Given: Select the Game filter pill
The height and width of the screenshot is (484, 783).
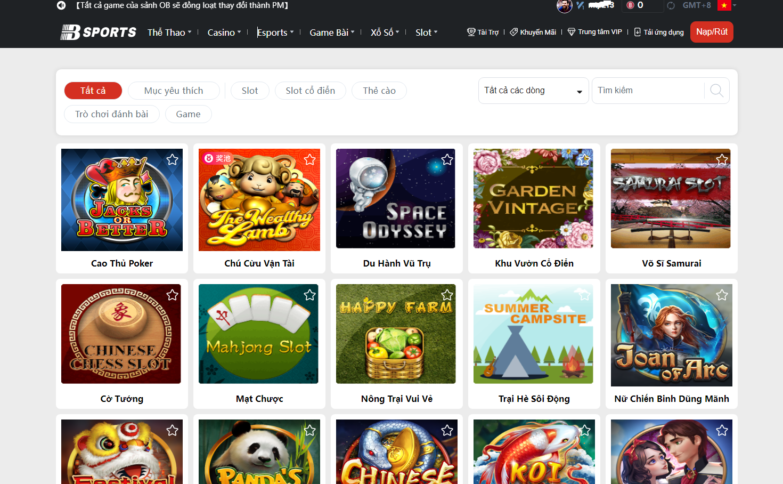Looking at the screenshot, I should pos(189,114).
